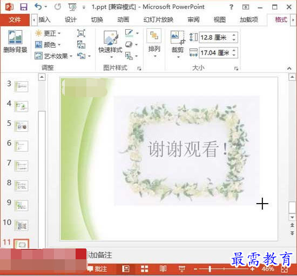Click the Previous Slide double-arrow button
The height and width of the screenshot is (276, 297).
pyautogui.click(x=292, y=225)
